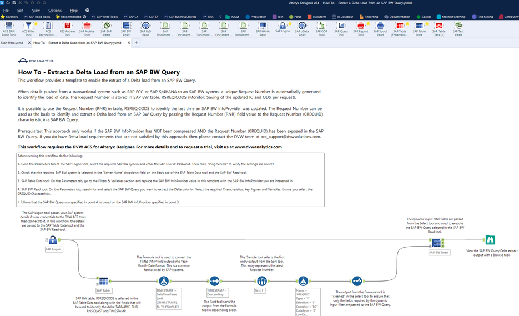
Task: Open the SAP Read Tools category
Action: (37, 17)
